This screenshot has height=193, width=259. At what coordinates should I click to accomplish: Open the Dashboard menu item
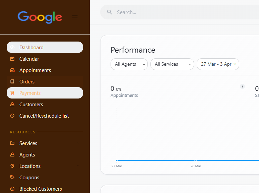[31, 48]
